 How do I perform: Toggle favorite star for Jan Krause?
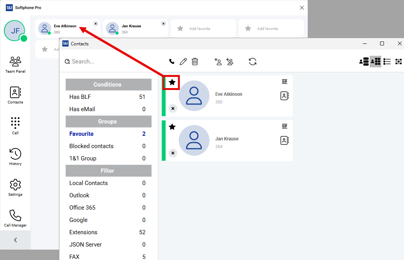point(172,127)
